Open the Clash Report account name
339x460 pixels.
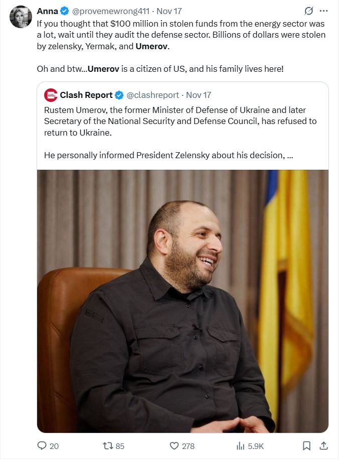pyautogui.click(x=86, y=94)
